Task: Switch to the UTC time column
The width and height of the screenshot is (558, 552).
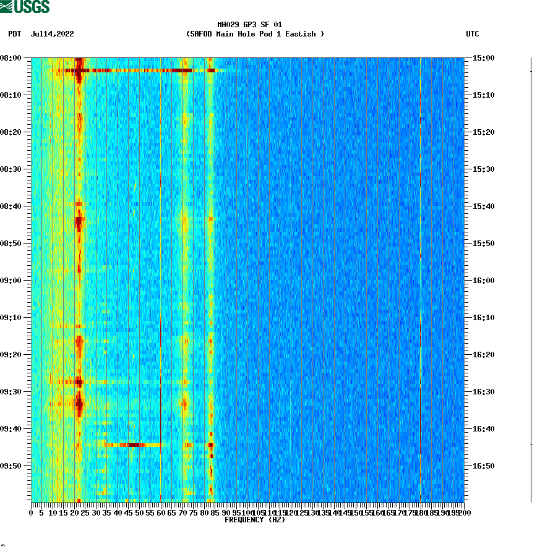Action: 474,35
